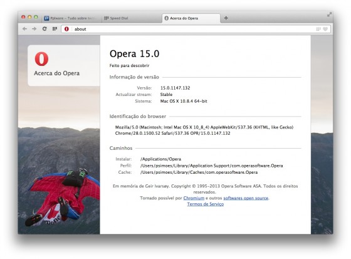
Task: Click the Opera icon in address bar
Action: click(x=66, y=29)
